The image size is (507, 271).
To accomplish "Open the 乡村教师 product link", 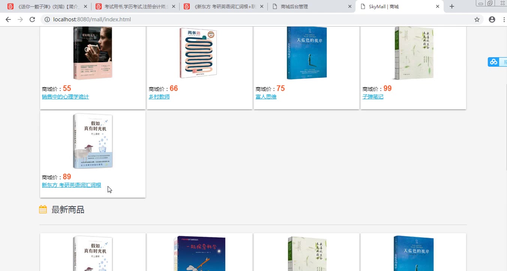I will pos(159,97).
